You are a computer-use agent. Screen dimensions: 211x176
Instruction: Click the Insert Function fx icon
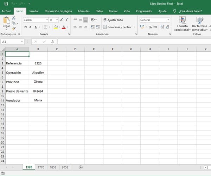[52, 42]
